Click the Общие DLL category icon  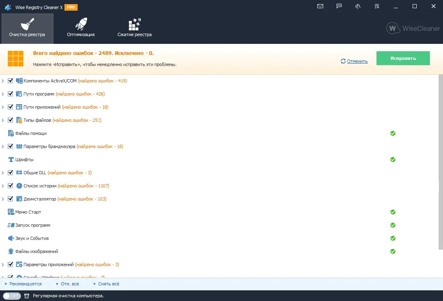coord(19,173)
